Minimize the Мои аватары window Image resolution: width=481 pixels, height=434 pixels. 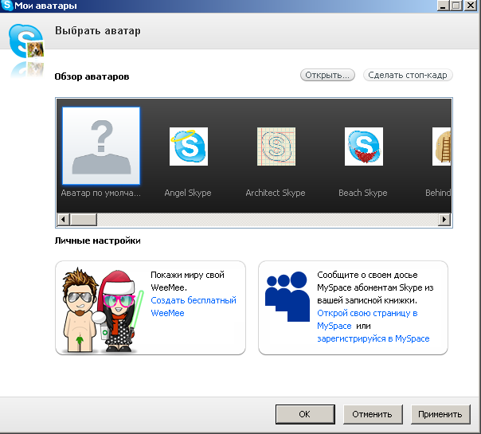pyautogui.click(x=443, y=6)
